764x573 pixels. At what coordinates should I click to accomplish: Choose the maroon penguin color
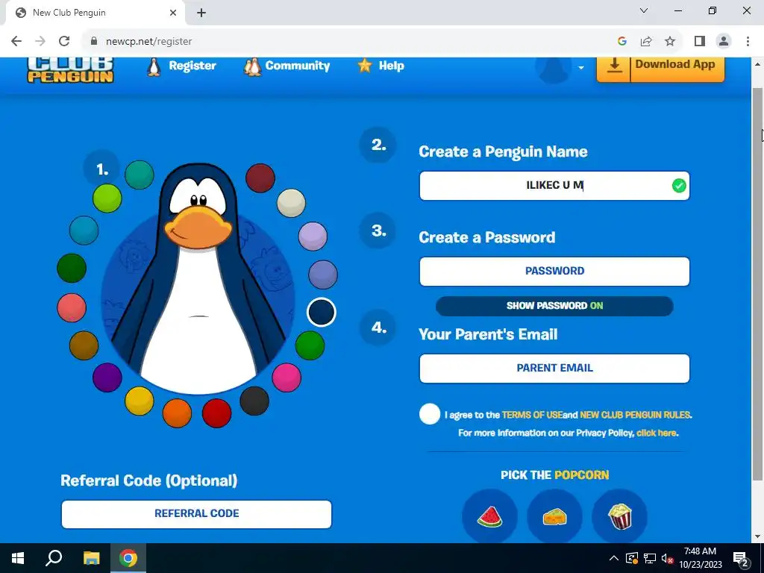tap(260, 178)
